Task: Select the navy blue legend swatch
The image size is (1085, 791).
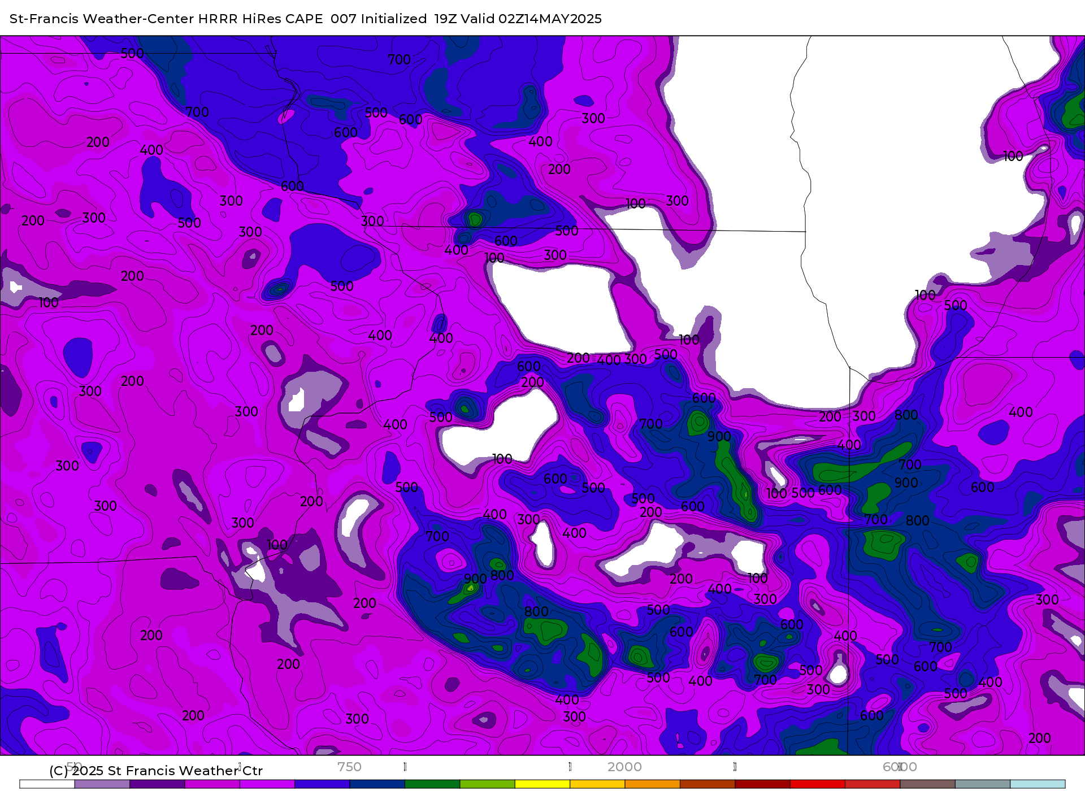Action: point(377,784)
